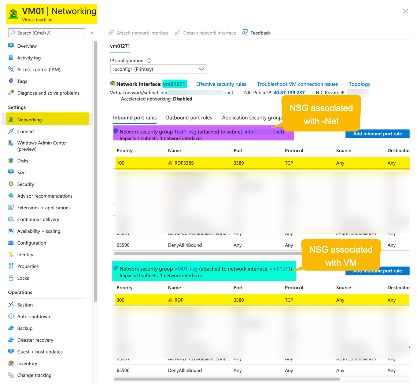The width and height of the screenshot is (417, 385).
Task: Click the IP configuration info icon
Action: [x=149, y=60]
